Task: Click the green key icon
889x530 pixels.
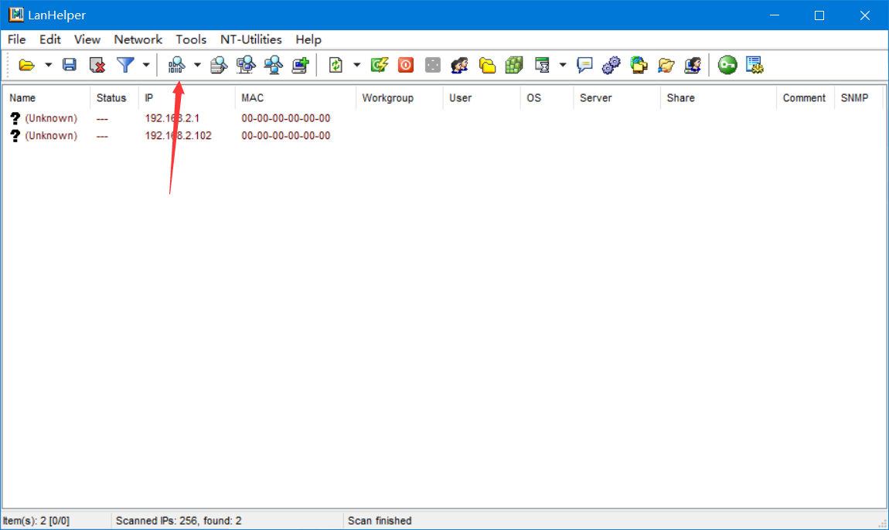Action: [x=727, y=65]
